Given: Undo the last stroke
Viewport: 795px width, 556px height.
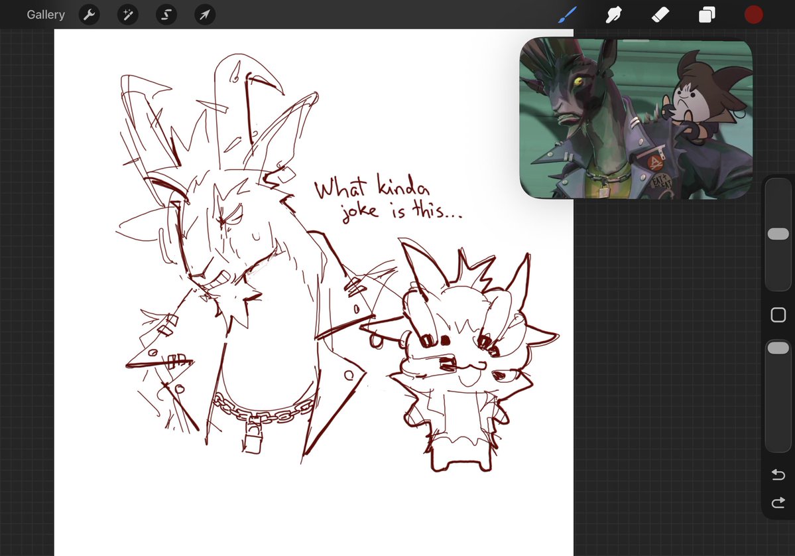Looking at the screenshot, I should coord(778,474).
